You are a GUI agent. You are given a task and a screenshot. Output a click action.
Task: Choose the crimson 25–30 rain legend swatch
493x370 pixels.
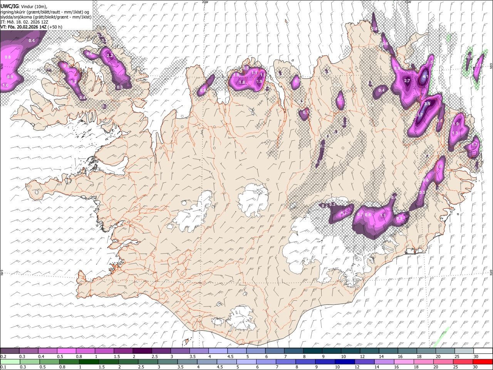pos(463,362)
